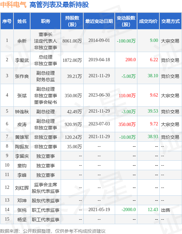Click the 中科电气 title text
The height and width of the screenshot is (234, 182).
coord(13,5)
